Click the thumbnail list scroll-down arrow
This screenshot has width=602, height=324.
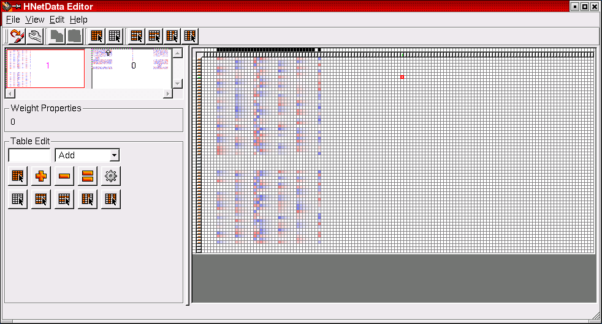(178, 84)
